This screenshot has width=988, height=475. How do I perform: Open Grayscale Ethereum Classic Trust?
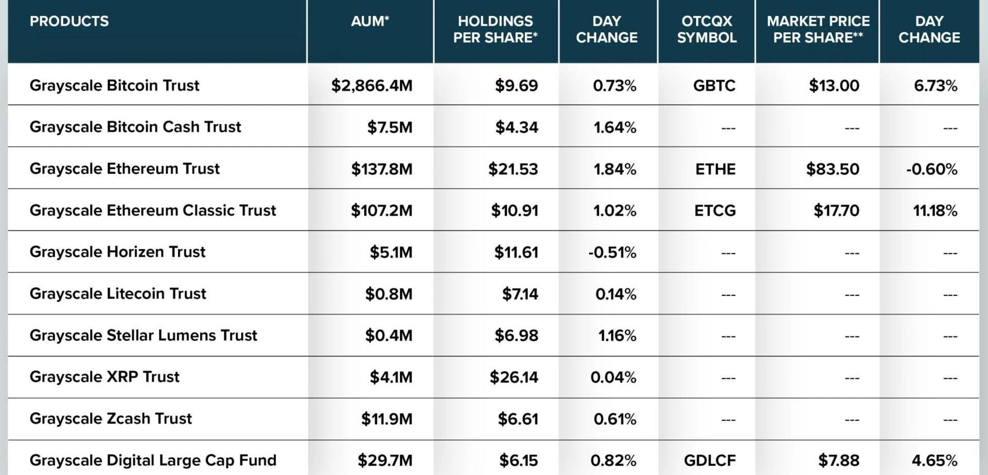(153, 210)
